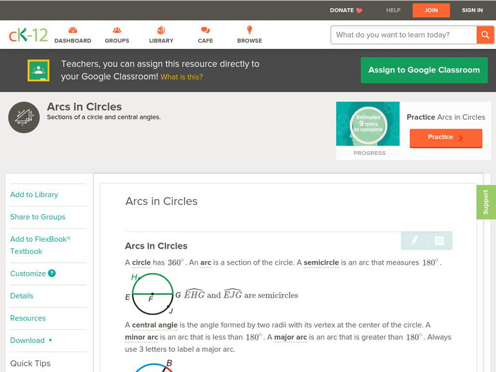
Task: Click the orange JOIN button
Action: click(x=431, y=11)
